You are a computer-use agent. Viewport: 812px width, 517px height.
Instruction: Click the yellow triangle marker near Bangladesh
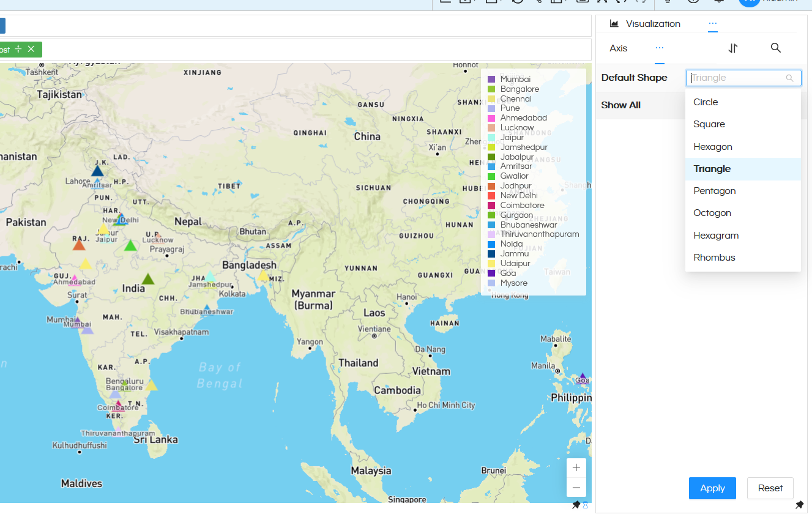[x=263, y=275]
